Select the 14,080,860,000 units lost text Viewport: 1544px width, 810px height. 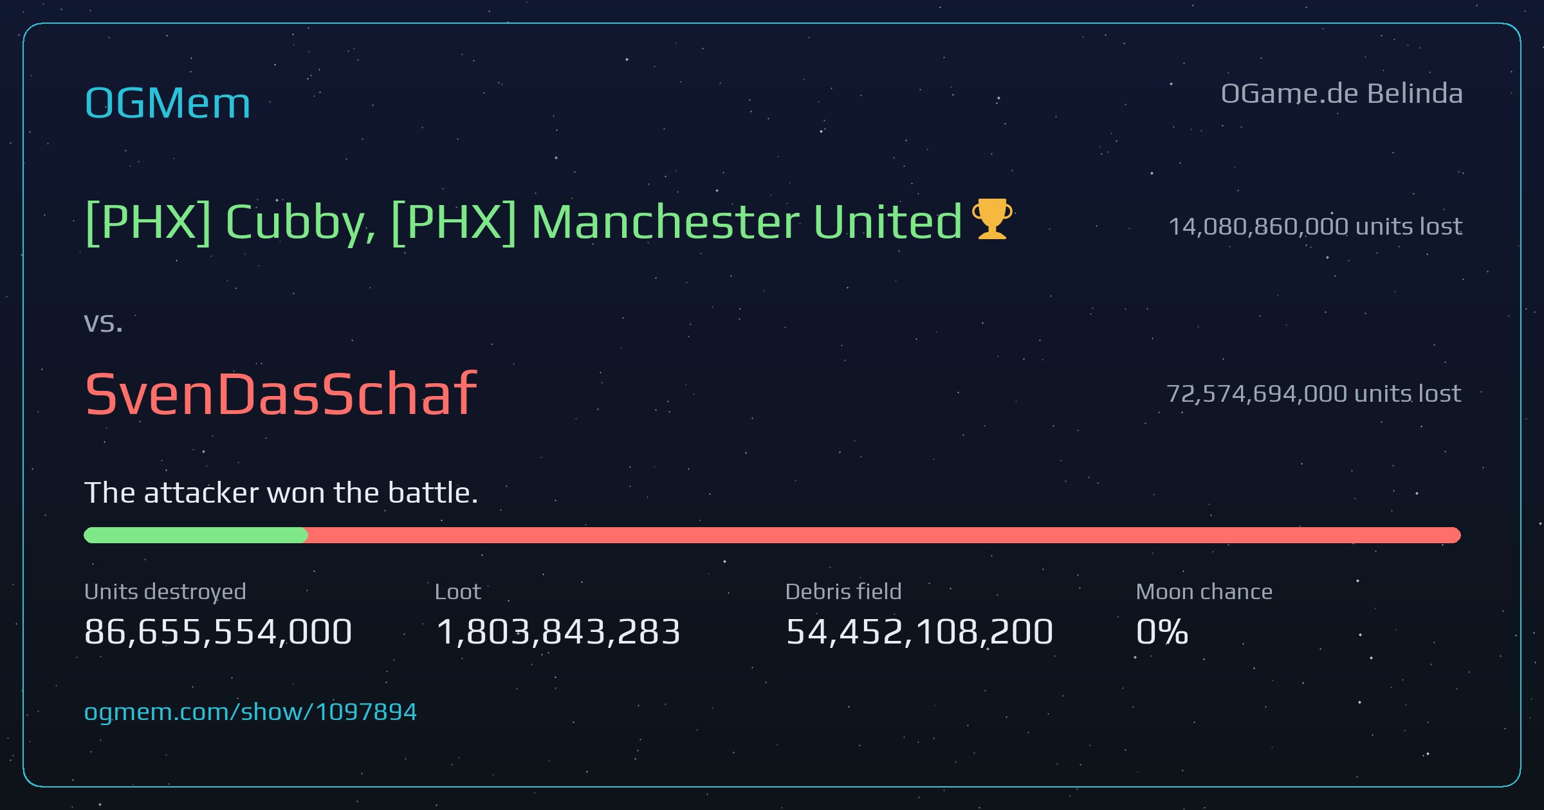[1315, 226]
